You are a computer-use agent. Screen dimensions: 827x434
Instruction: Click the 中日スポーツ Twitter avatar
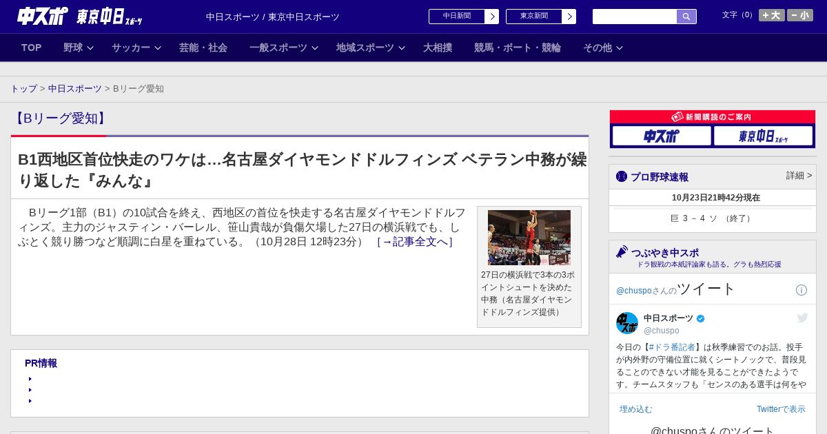[627, 323]
